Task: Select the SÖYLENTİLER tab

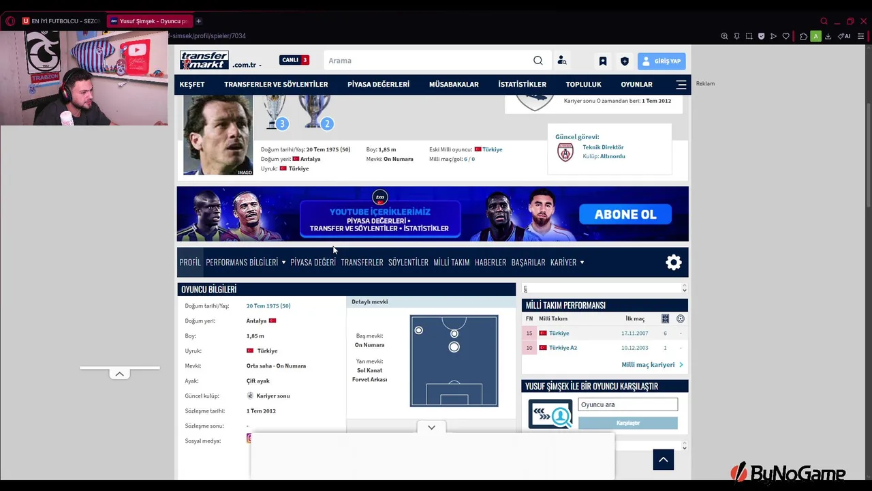Action: coord(408,263)
